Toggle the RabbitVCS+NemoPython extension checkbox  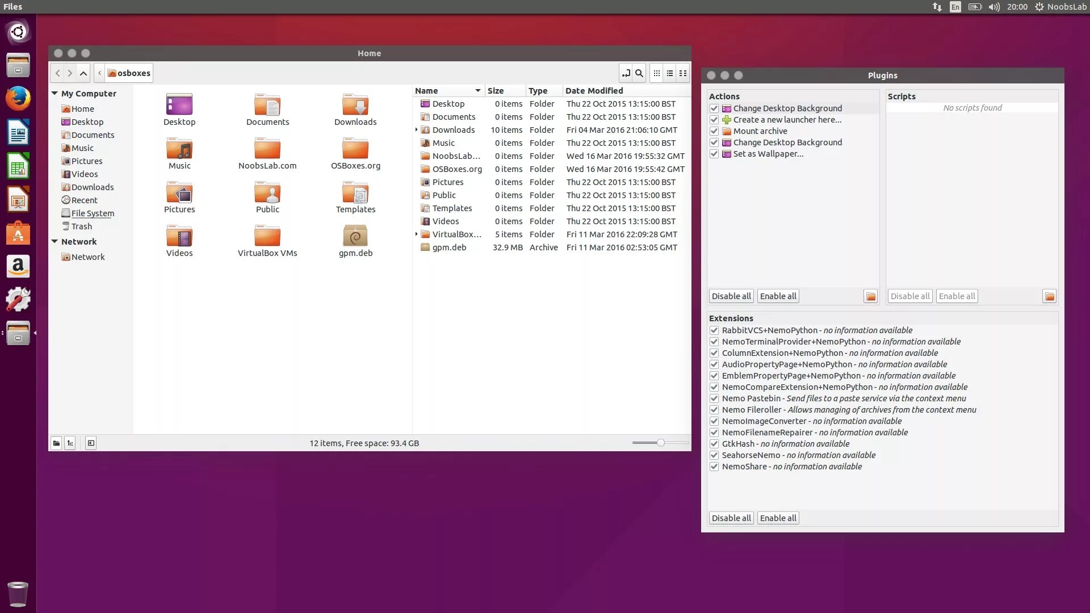(x=714, y=330)
